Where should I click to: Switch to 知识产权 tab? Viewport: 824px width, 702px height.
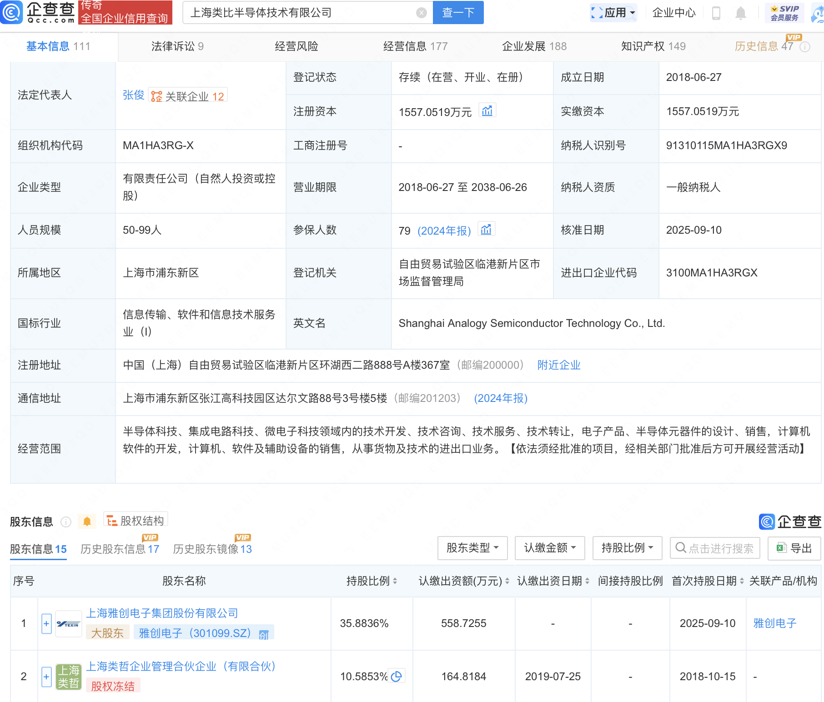tap(653, 46)
